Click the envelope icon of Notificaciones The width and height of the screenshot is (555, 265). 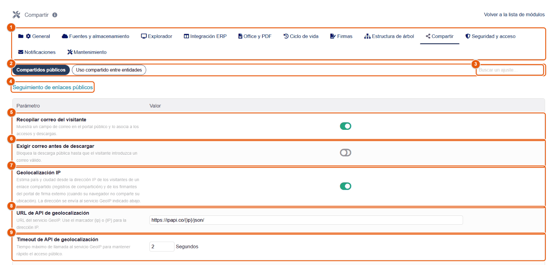[x=21, y=52]
